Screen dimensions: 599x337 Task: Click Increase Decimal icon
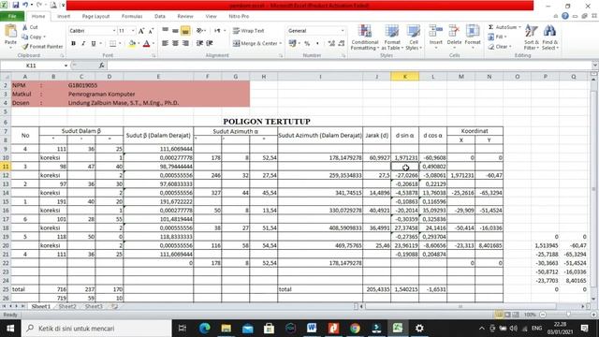click(331, 44)
